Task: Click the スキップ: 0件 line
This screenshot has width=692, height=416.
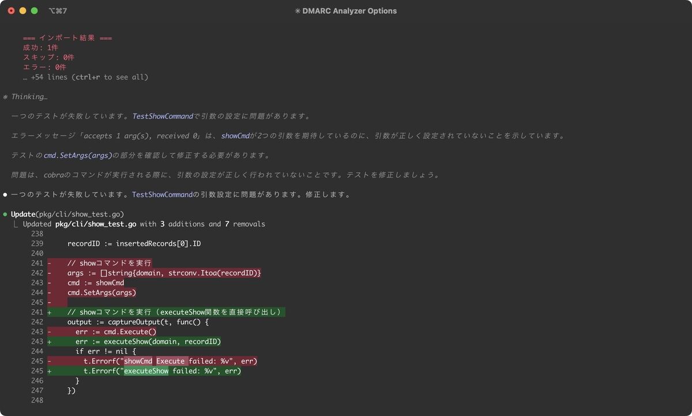Action: (x=48, y=58)
